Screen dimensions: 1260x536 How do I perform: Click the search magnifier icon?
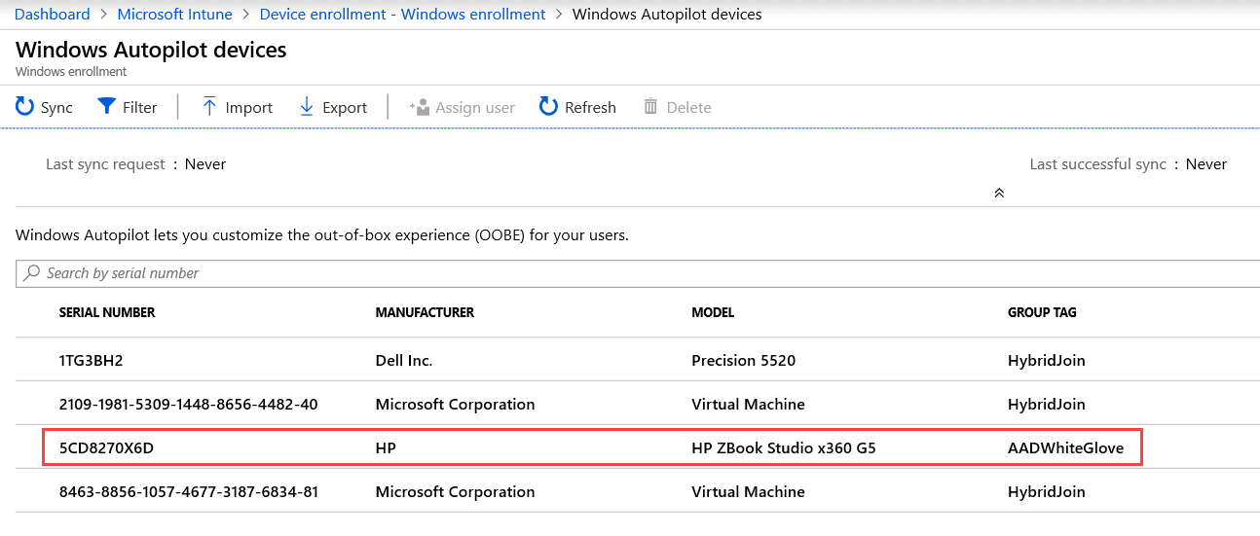pyautogui.click(x=32, y=273)
